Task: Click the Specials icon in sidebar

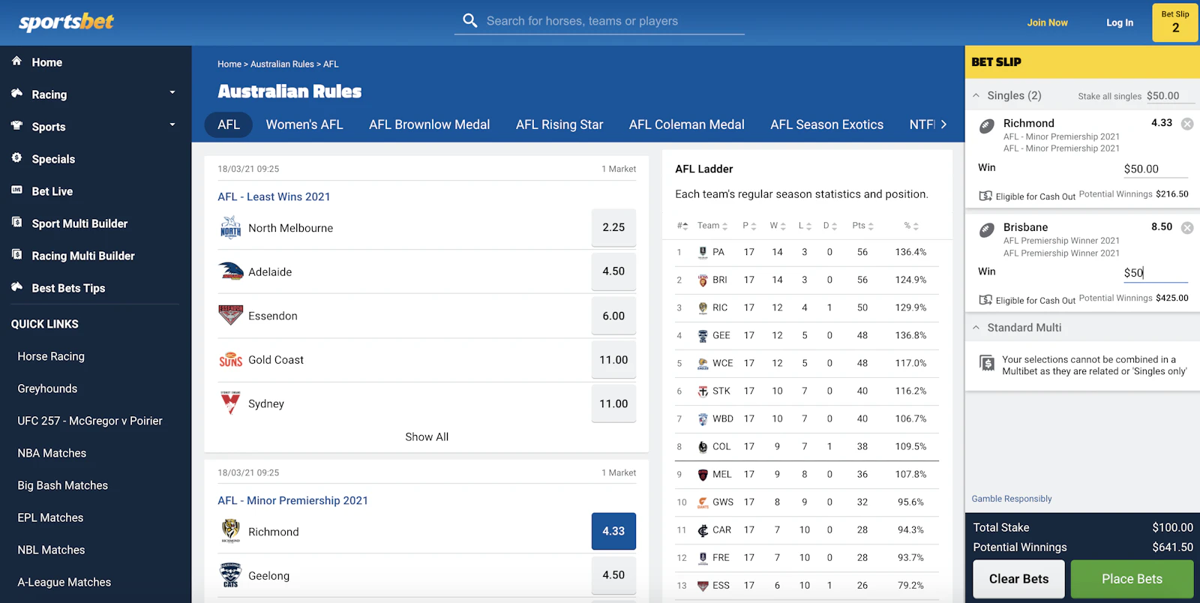Action: tap(16, 158)
